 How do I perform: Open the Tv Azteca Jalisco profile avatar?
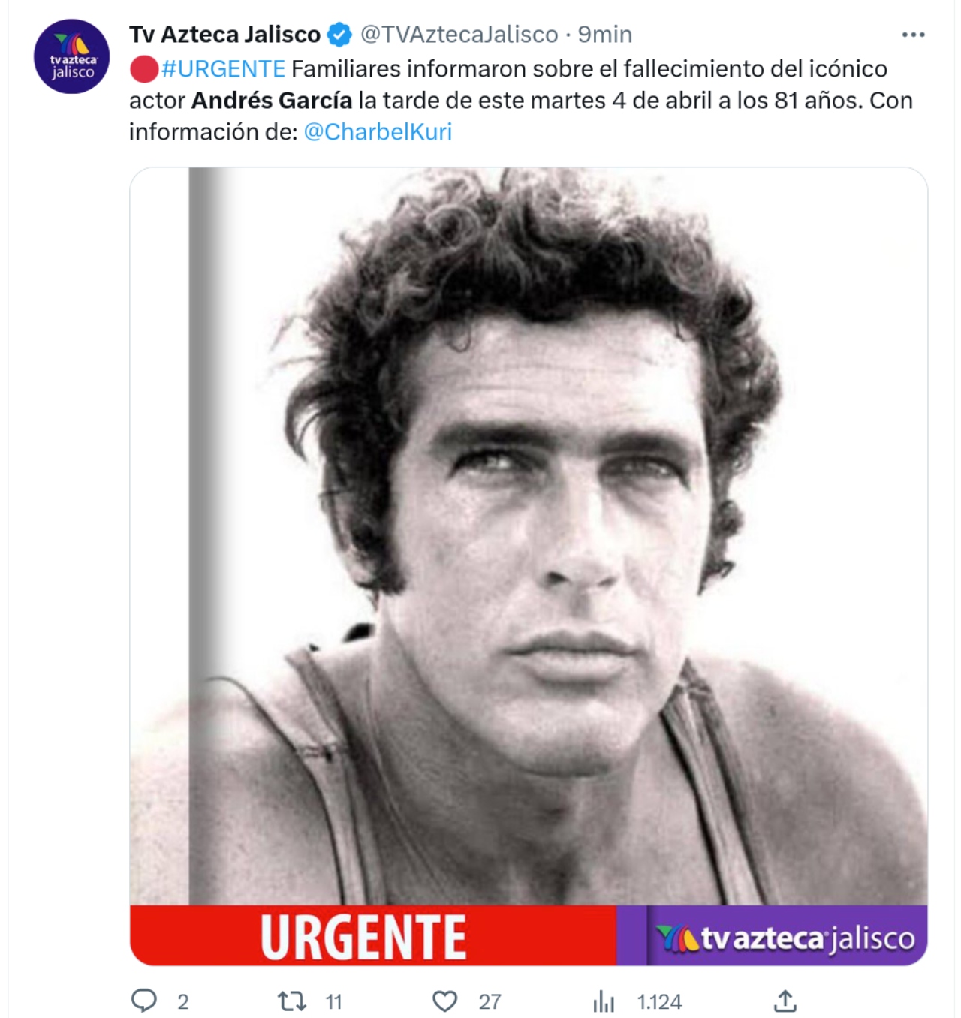click(x=72, y=56)
